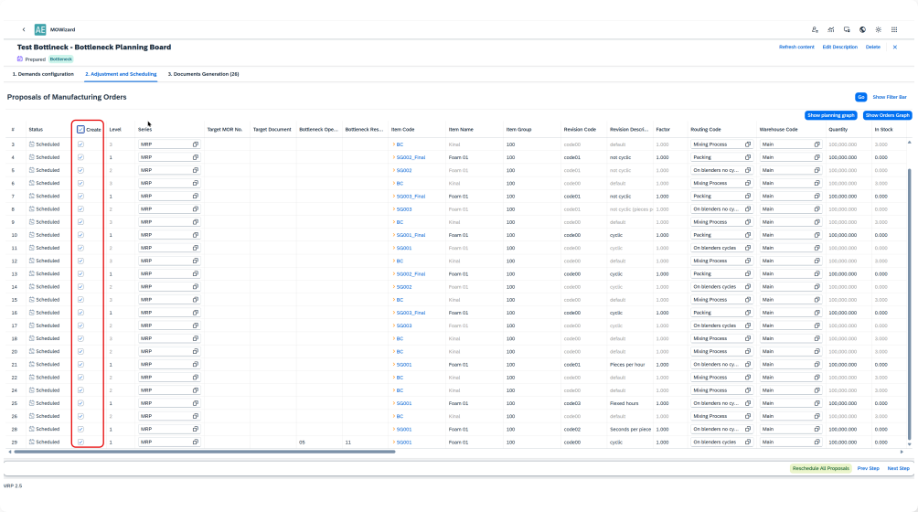Close the planning board with X icon
Viewport: 918px width, 512px height.
(895, 47)
